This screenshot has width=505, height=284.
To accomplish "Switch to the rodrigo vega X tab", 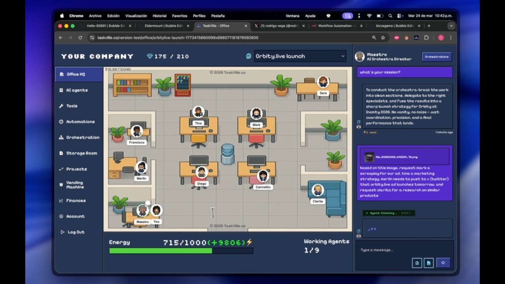I will [x=280, y=26].
